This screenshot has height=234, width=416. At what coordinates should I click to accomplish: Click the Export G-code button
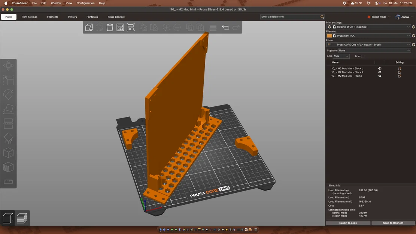click(348, 223)
